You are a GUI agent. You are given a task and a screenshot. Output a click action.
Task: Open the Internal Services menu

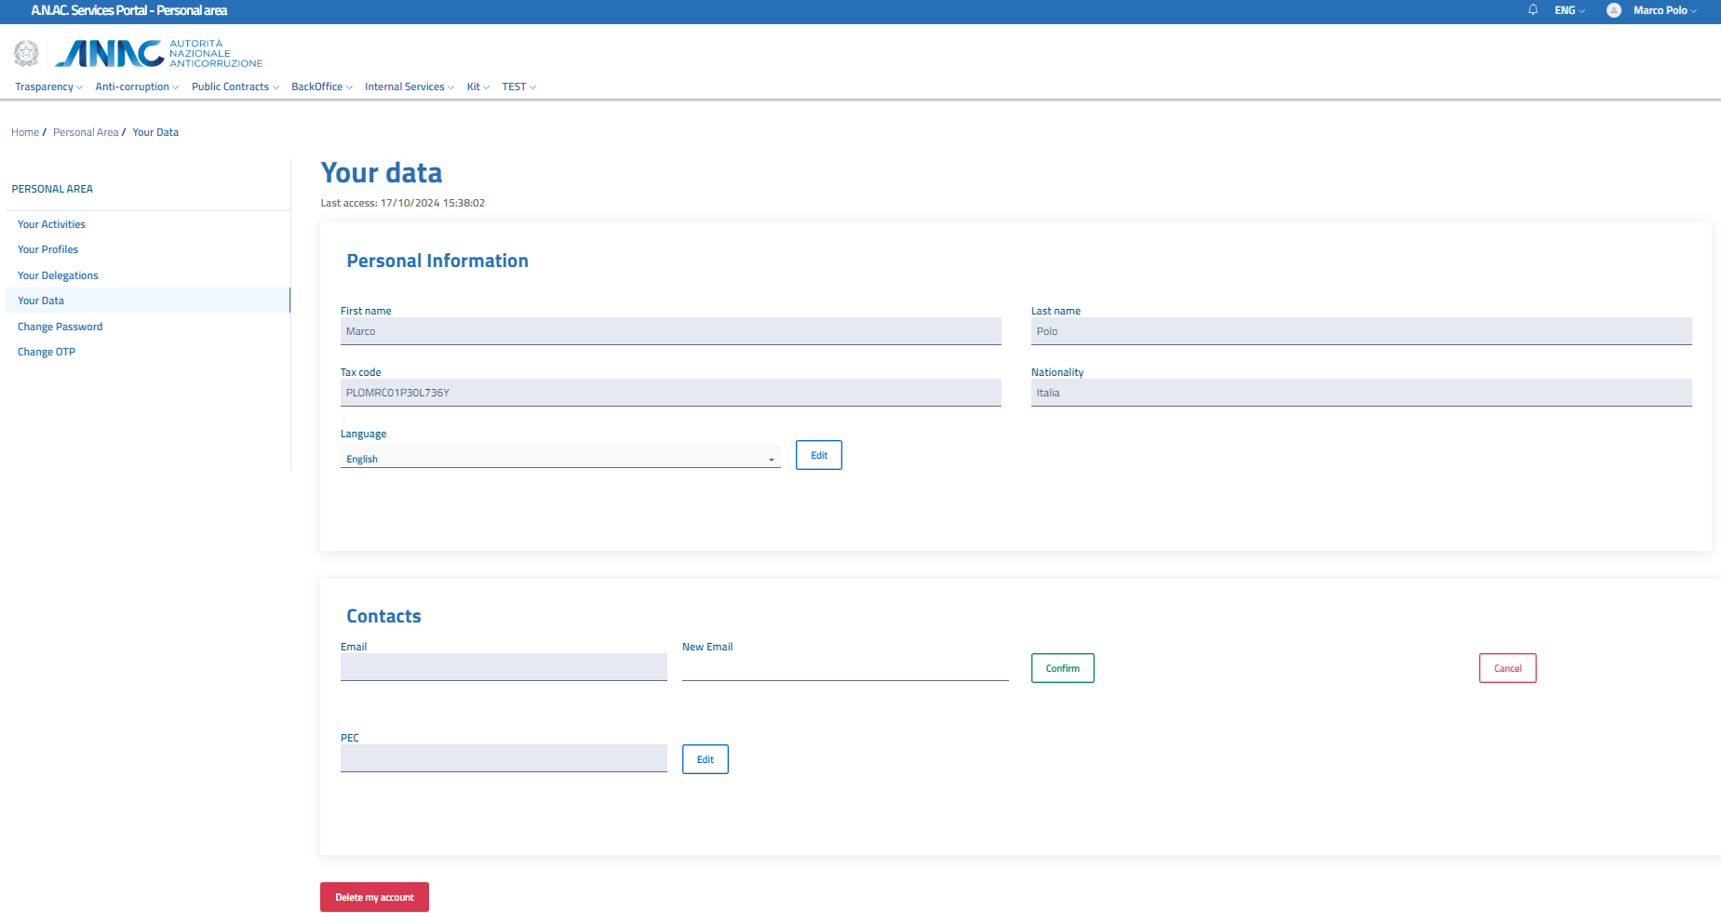click(409, 87)
